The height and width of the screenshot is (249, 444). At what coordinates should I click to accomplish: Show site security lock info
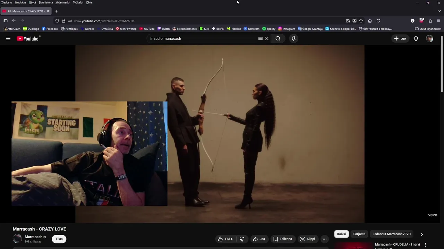[x=63, y=21]
